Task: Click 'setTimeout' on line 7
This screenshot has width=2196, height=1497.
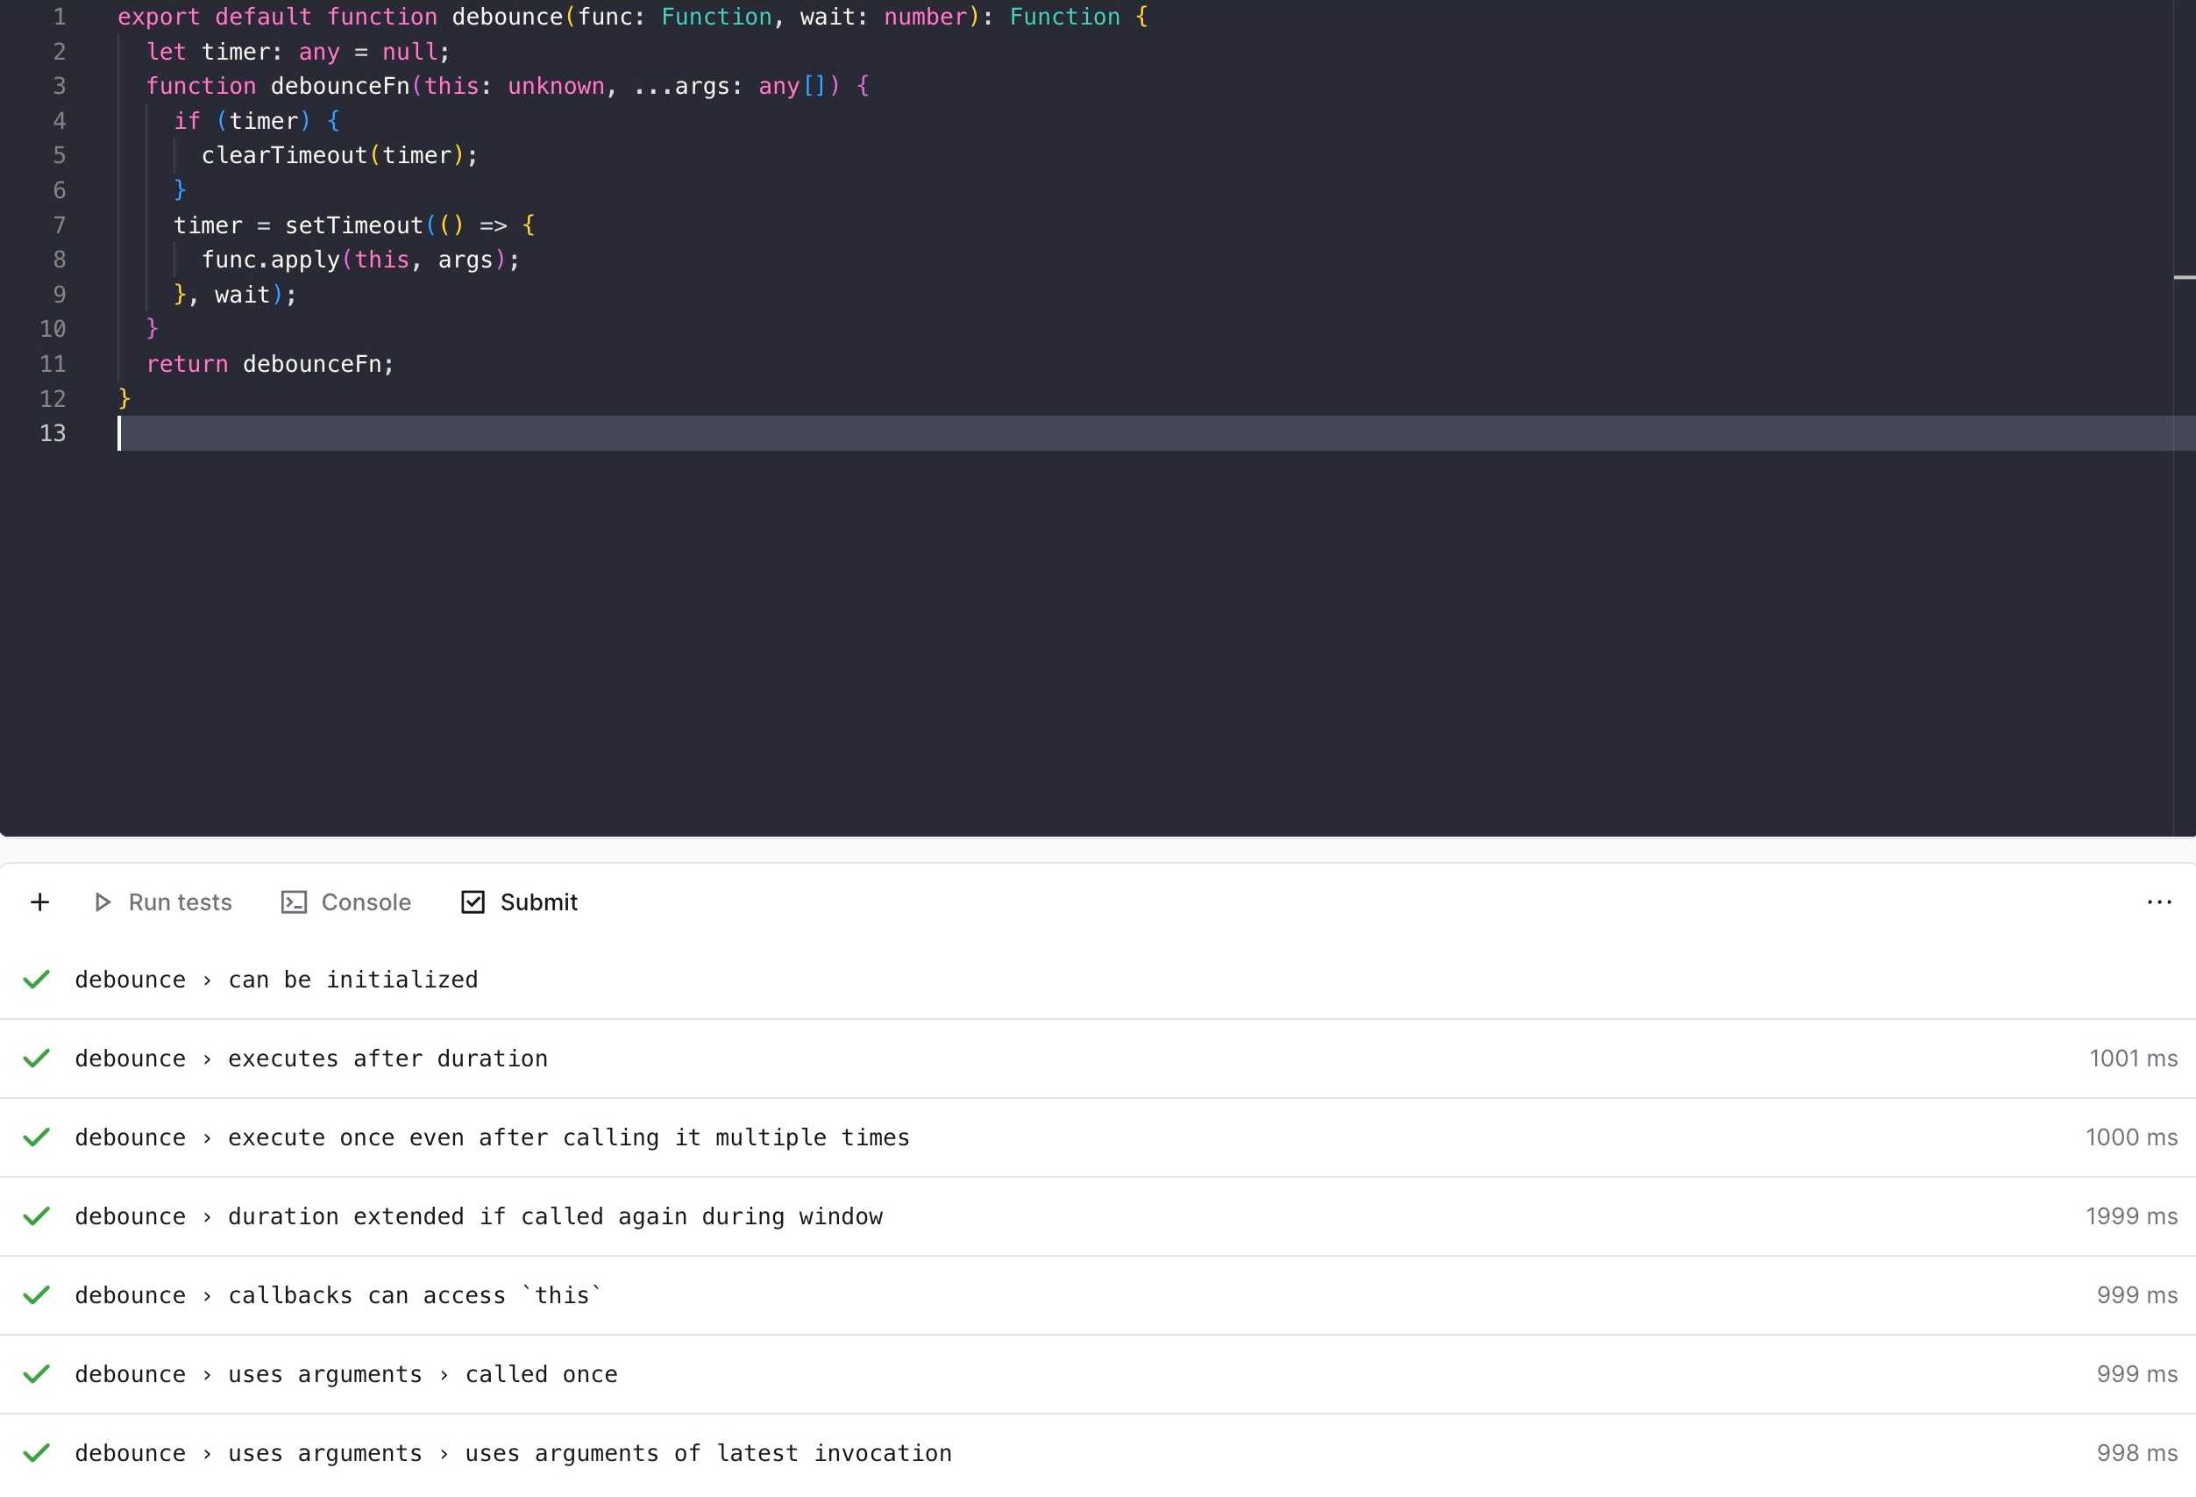Action: point(353,226)
